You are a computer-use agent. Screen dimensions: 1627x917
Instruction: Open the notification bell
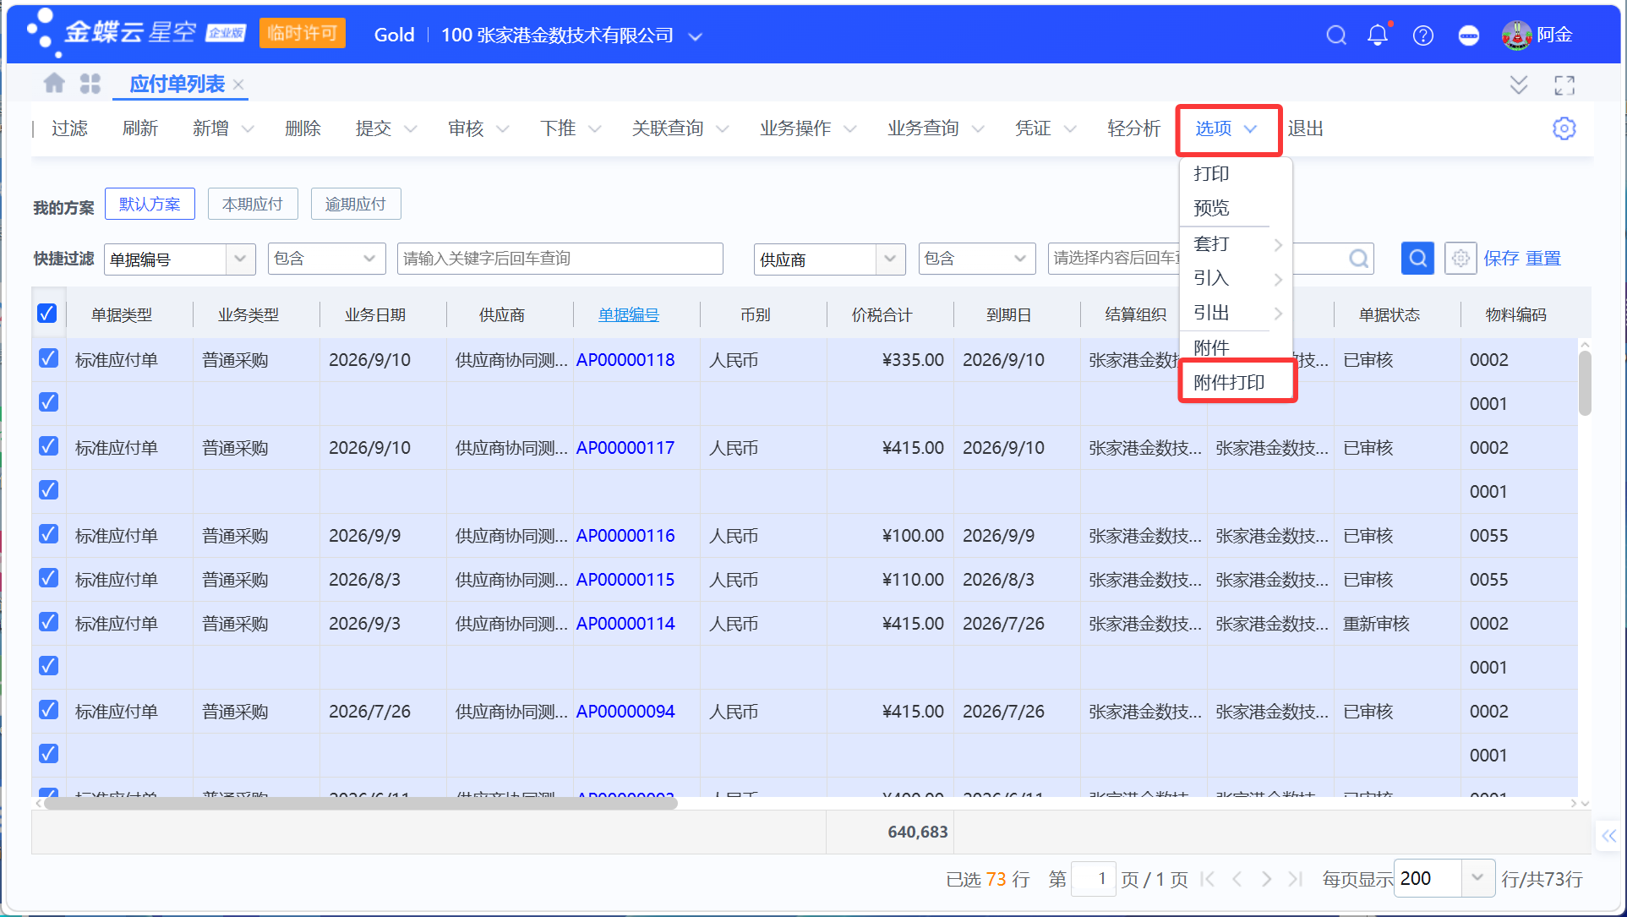click(1379, 35)
